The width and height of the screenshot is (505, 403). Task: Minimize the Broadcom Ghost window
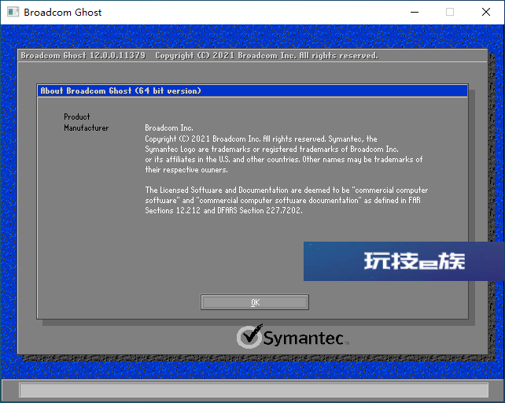coord(415,13)
